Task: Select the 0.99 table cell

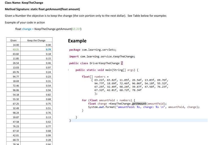Action: 36,135
